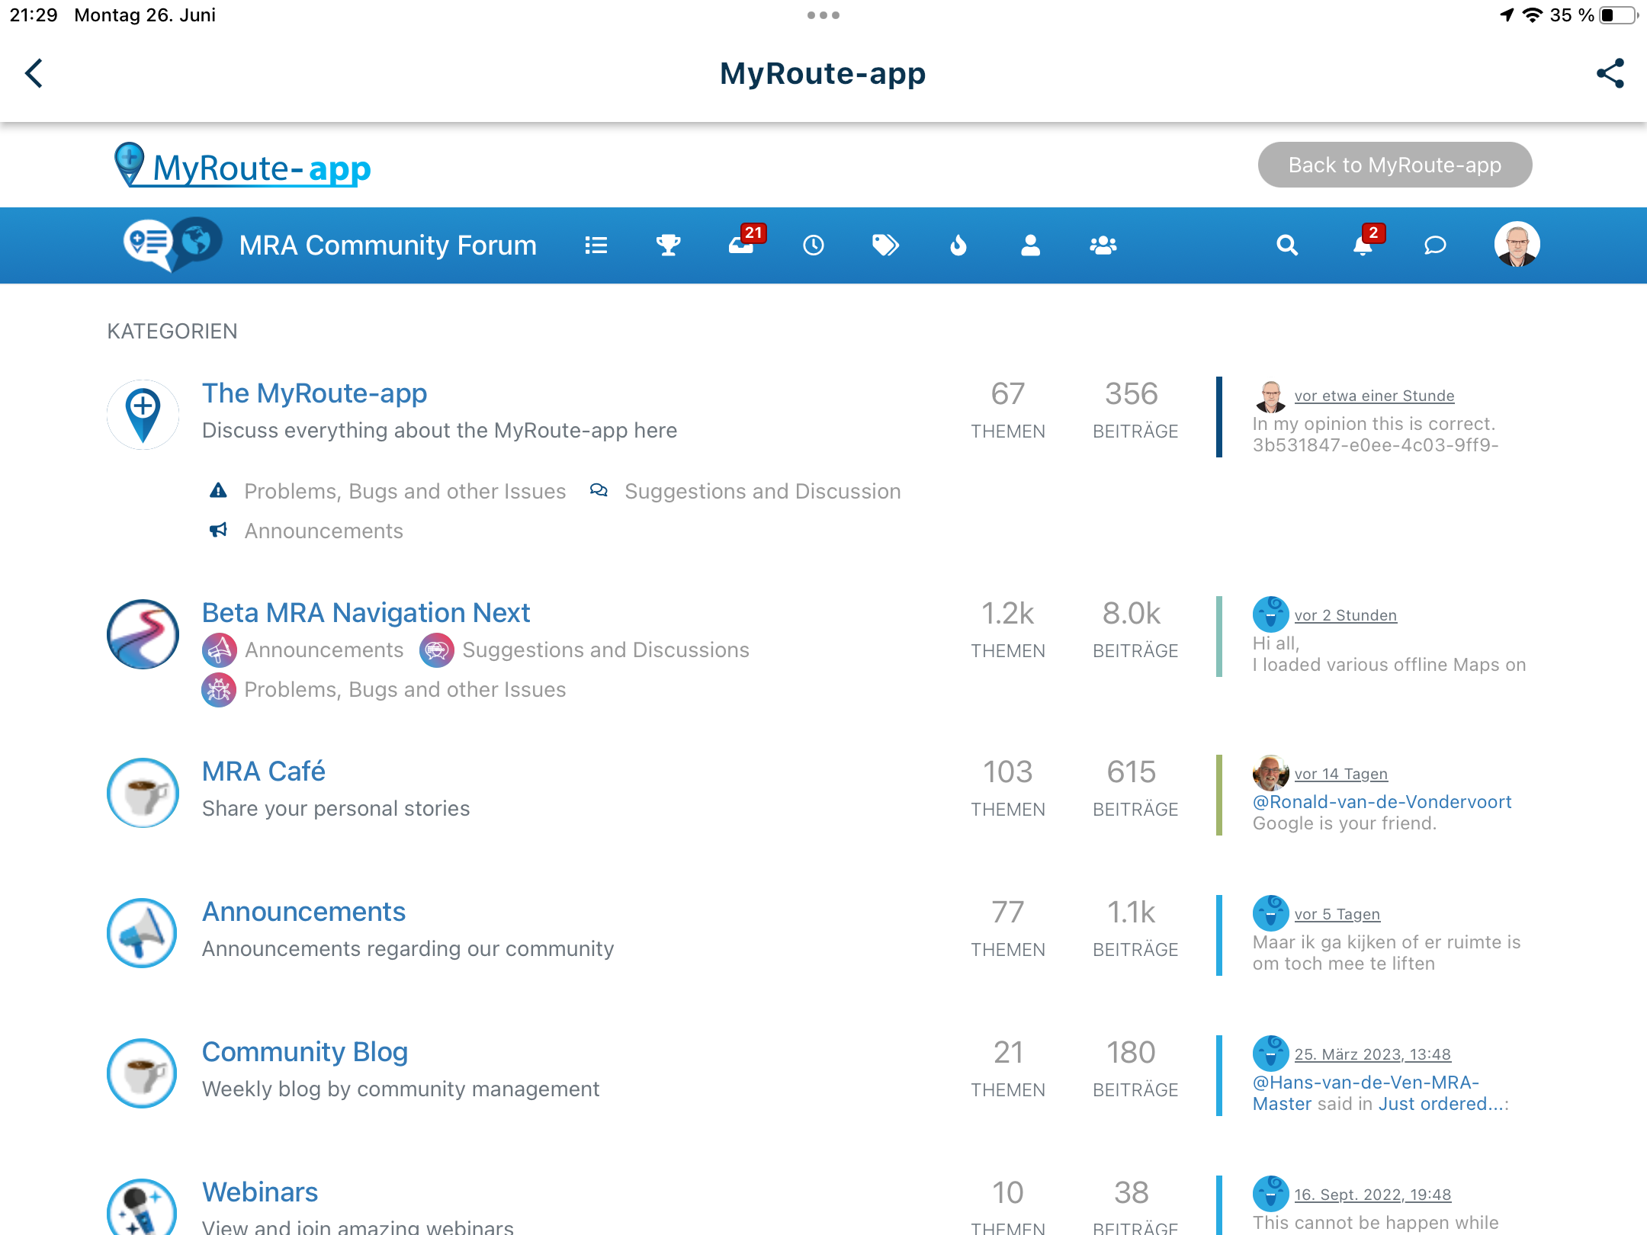Open main Announcements category

pos(303,912)
